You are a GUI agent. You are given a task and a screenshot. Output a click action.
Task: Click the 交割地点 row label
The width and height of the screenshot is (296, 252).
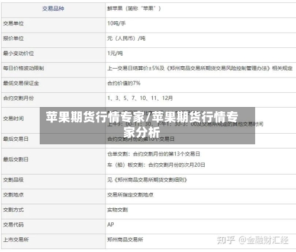click(x=14, y=195)
